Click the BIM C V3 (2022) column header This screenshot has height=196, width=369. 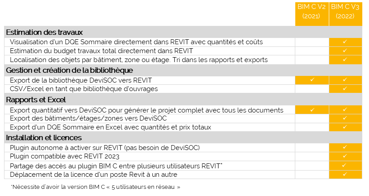click(x=346, y=12)
